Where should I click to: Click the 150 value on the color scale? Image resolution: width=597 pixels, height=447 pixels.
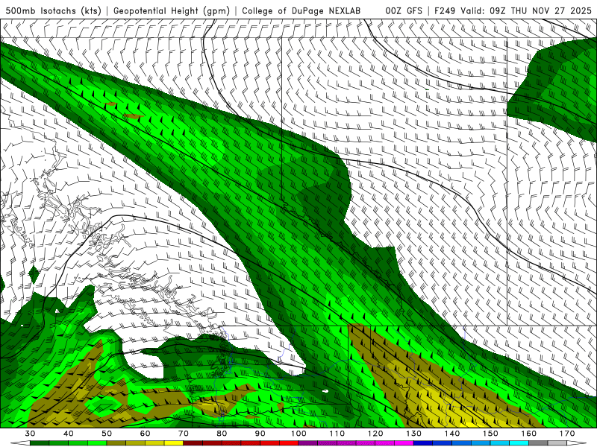[x=490, y=434]
